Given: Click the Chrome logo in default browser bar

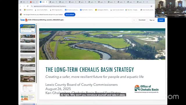Looking at the screenshot, I should [x=21, y=15].
